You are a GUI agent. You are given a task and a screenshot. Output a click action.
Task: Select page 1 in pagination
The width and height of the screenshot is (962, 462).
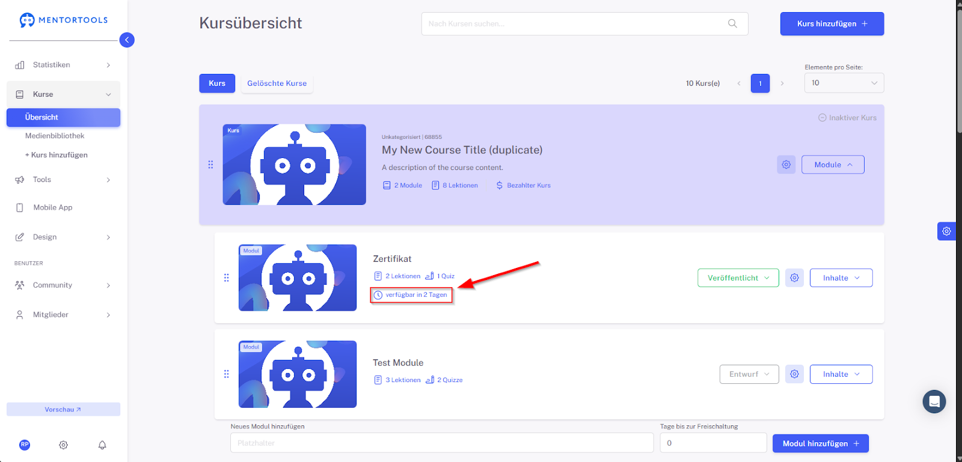point(760,84)
